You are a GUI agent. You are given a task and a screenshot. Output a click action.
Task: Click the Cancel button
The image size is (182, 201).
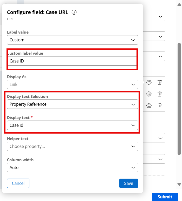coord(18,183)
